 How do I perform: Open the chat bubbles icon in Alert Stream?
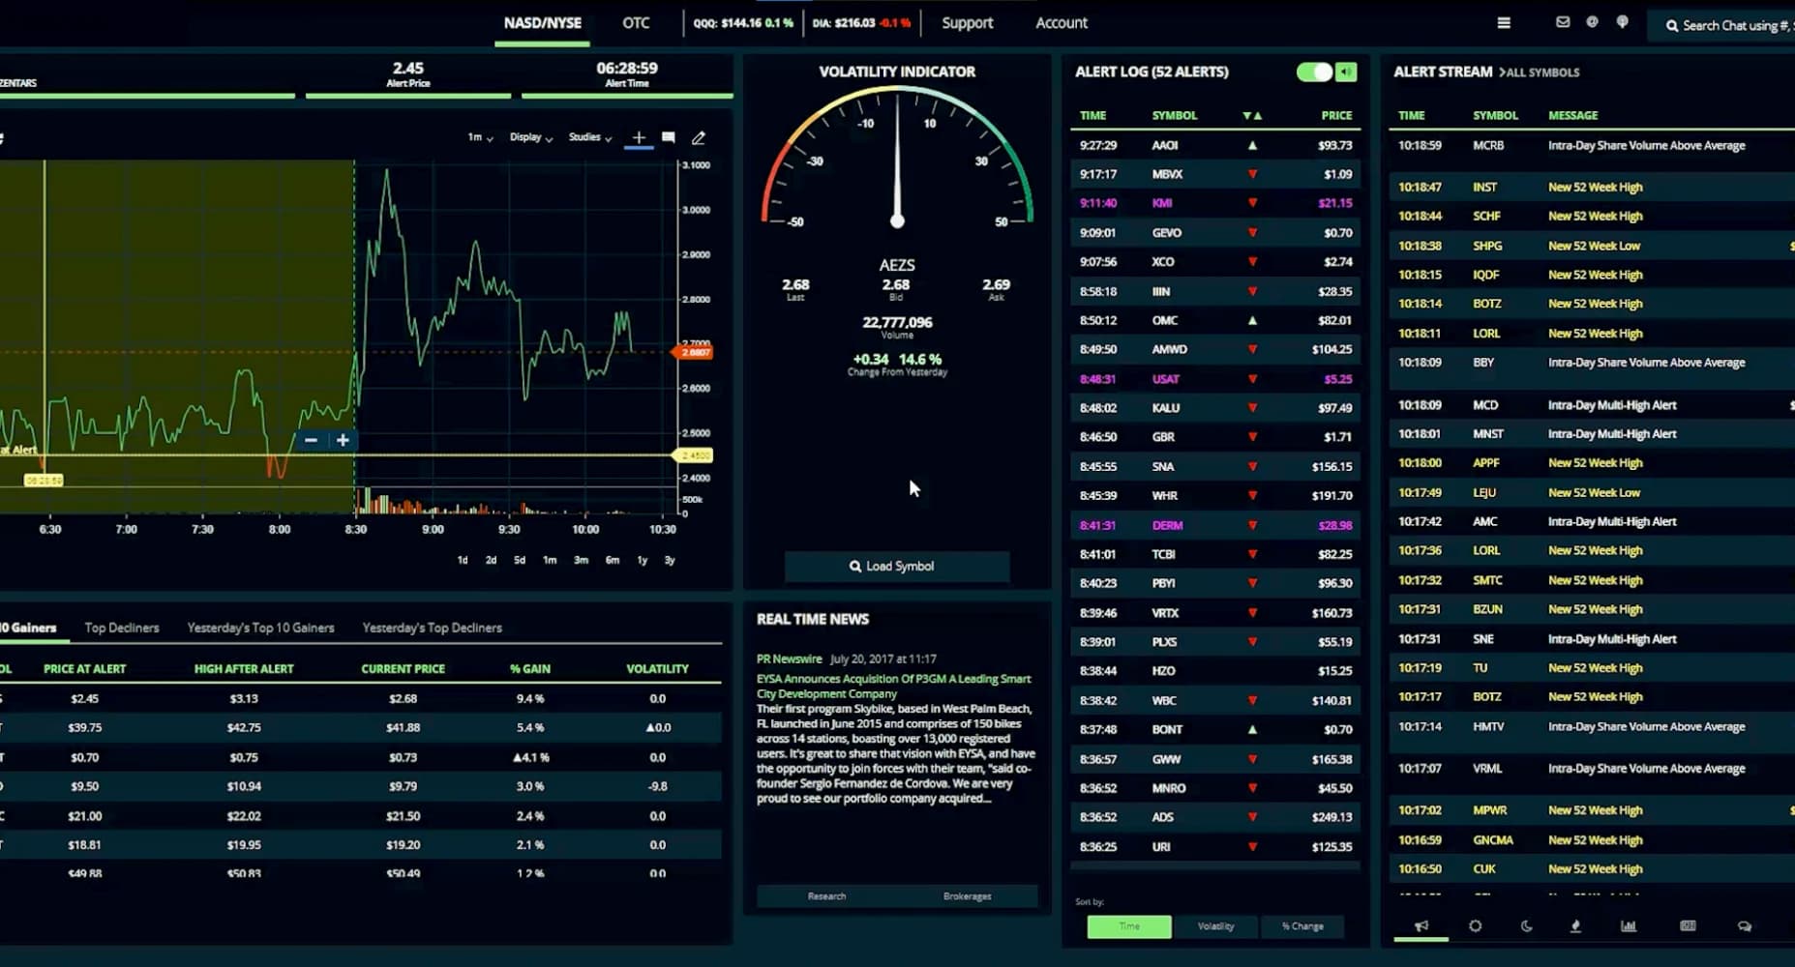[x=1744, y=926]
